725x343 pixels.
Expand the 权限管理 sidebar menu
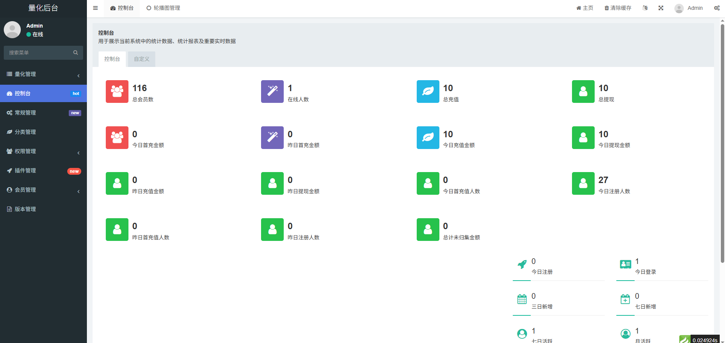43,151
